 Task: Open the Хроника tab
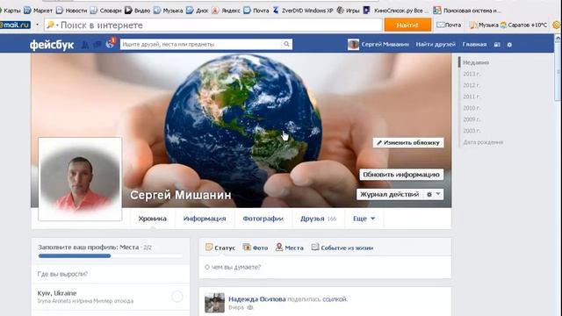[152, 219]
